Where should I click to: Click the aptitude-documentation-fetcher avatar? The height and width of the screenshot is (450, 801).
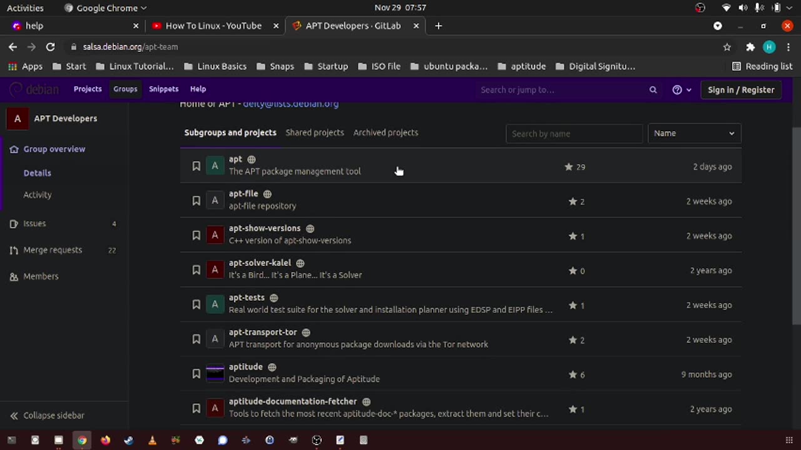(215, 409)
